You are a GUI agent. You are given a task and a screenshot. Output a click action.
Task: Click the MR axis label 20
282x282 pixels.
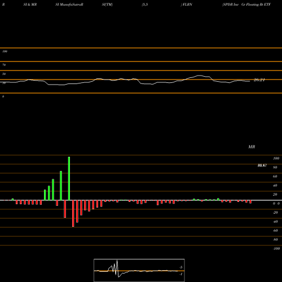click(275, 195)
